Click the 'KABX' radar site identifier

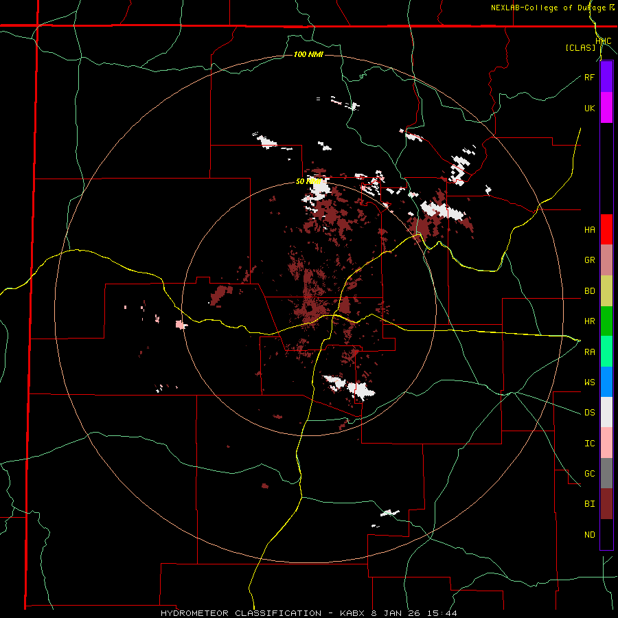click(354, 613)
